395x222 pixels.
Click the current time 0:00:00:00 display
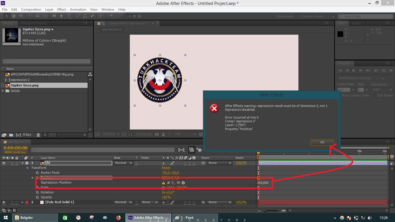[16, 148]
